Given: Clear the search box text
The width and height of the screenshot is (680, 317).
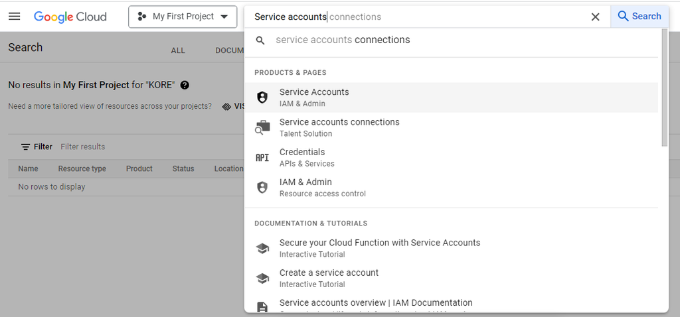Looking at the screenshot, I should 595,17.
